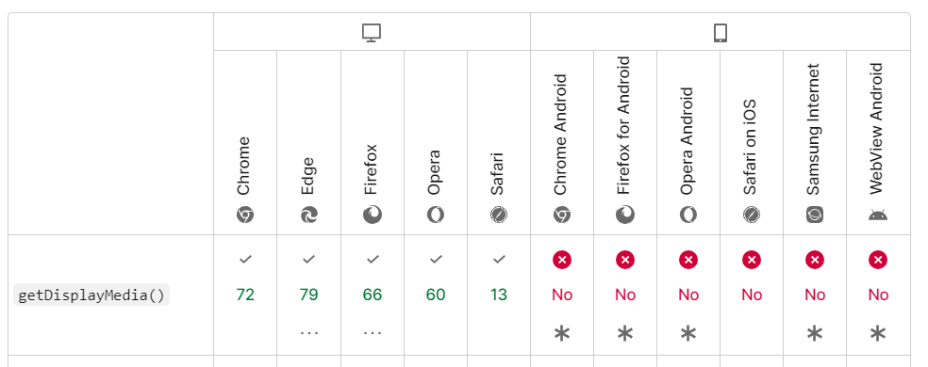The width and height of the screenshot is (928, 367).
Task: Click the Samsung Internet browser logo
Action: (x=815, y=215)
